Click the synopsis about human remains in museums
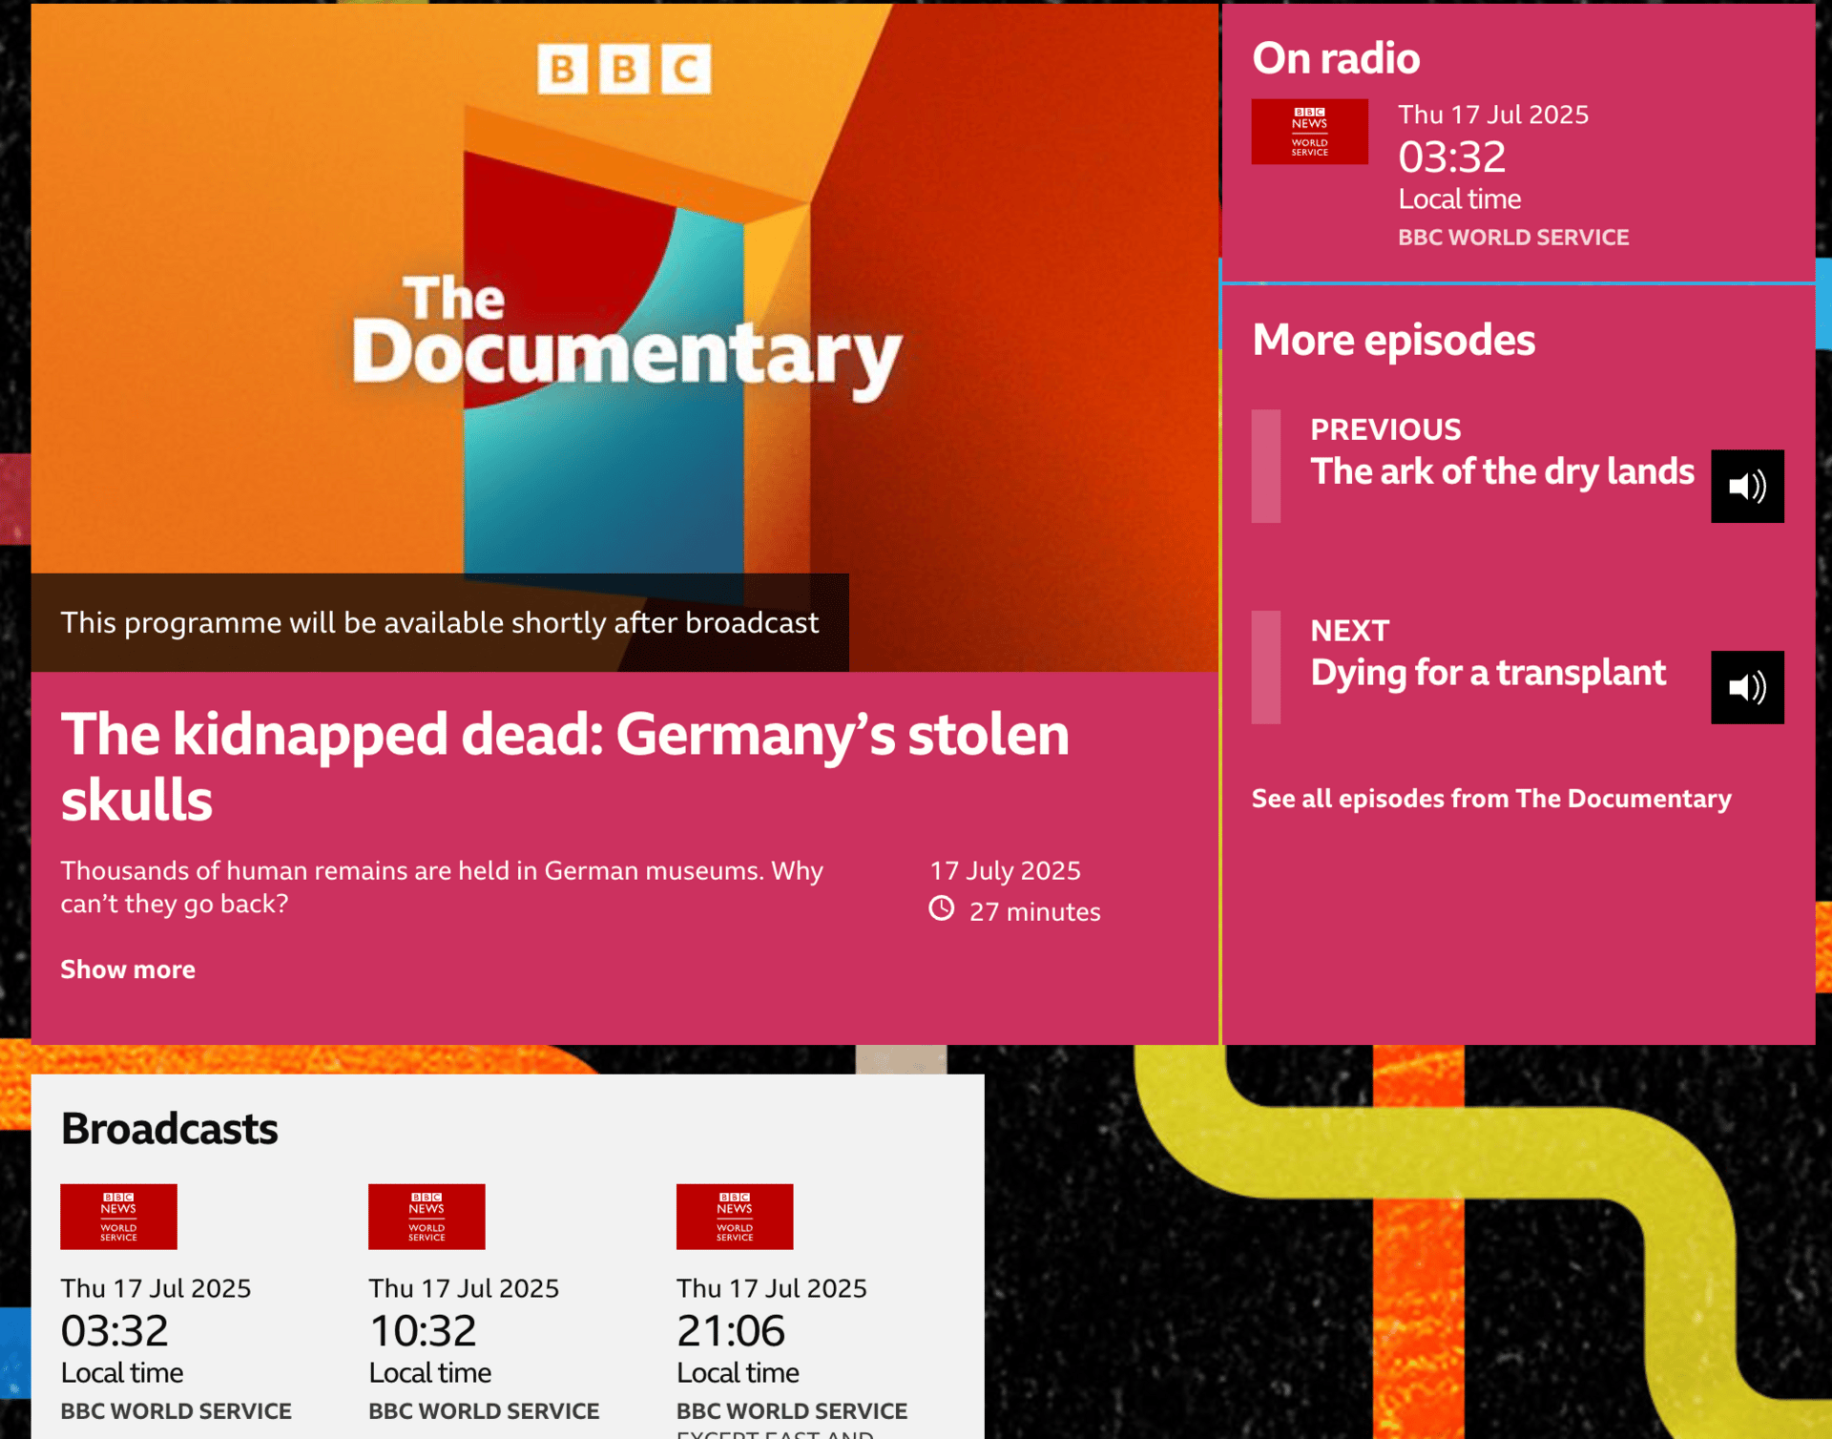This screenshot has height=1439, width=1832. click(441, 887)
